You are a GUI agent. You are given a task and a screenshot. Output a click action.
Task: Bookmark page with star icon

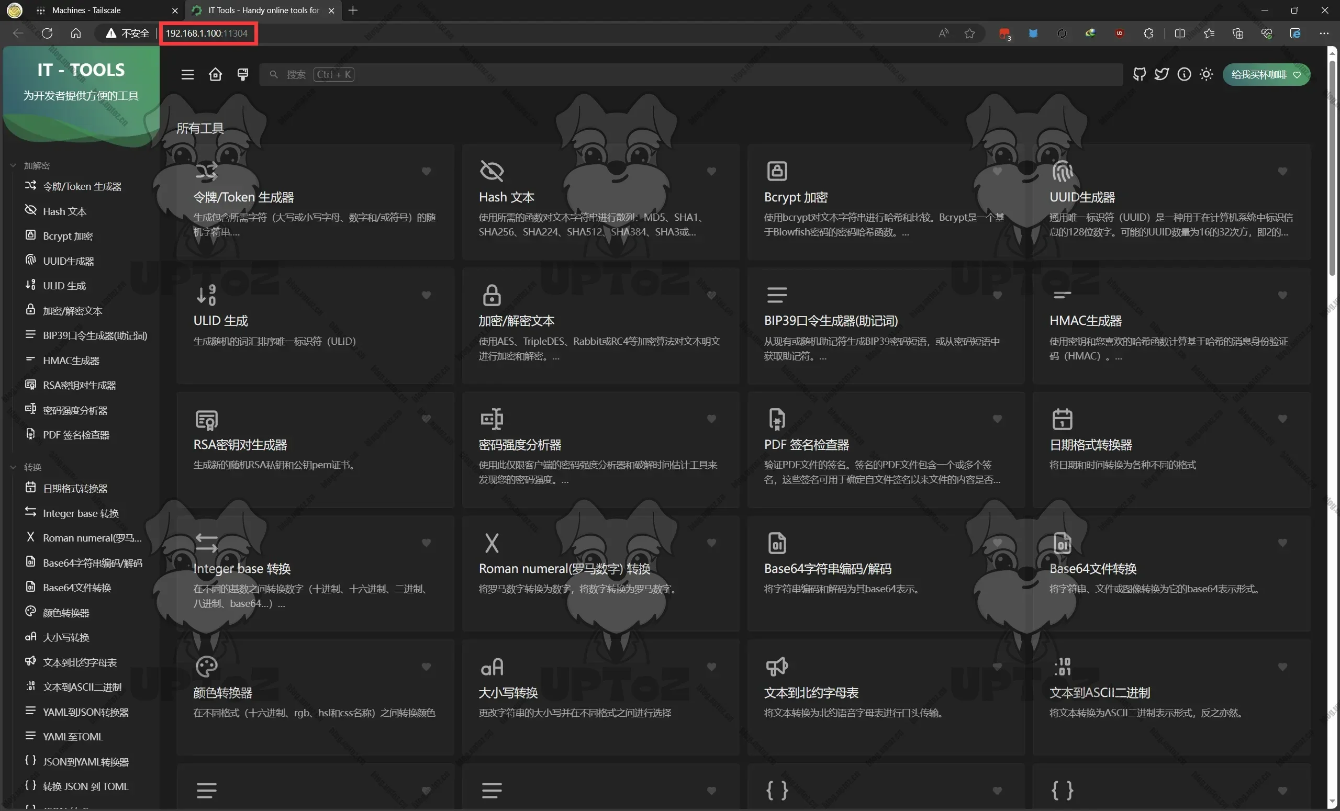pos(969,33)
